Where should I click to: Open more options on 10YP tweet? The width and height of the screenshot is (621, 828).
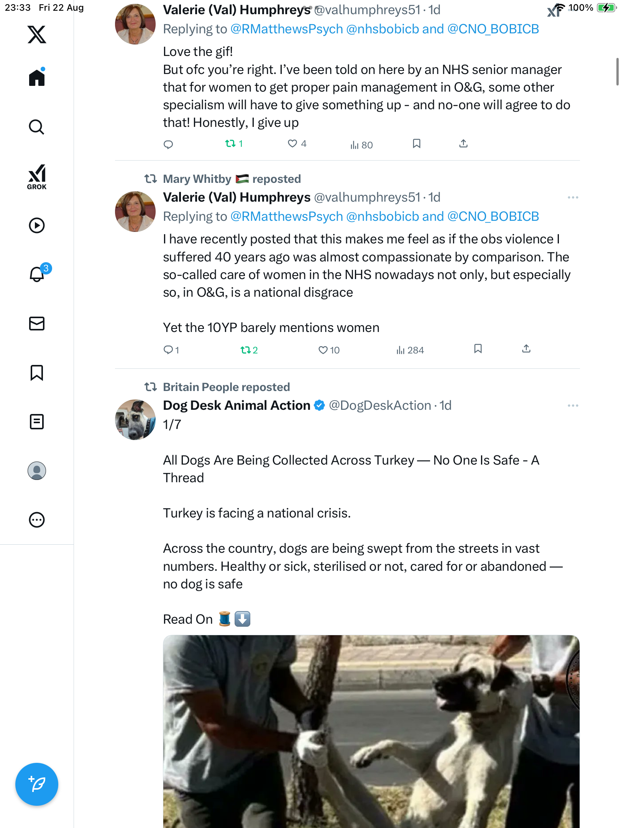click(x=573, y=197)
